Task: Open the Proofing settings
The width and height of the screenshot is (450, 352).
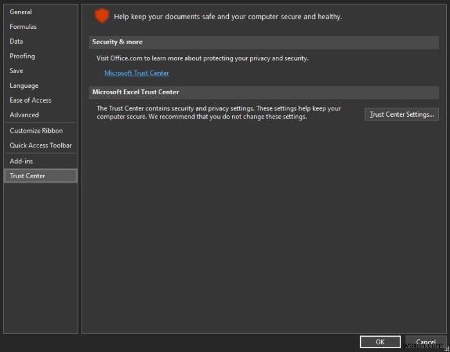Action: [x=22, y=56]
